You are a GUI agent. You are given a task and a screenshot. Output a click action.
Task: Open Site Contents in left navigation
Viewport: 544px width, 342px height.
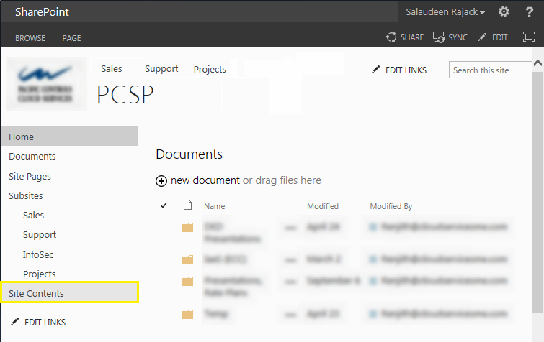click(36, 293)
